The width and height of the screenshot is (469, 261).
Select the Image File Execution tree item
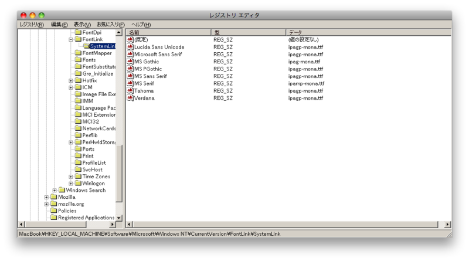click(x=99, y=94)
